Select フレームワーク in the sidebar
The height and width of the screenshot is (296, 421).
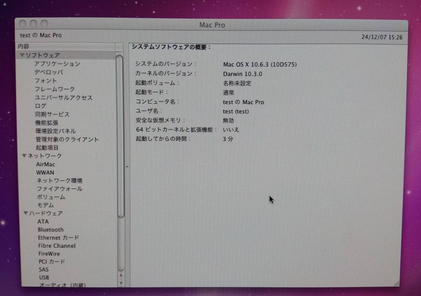(54, 89)
